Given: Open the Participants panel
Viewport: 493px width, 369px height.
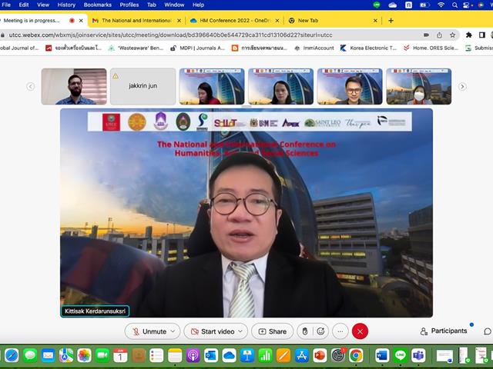Looking at the screenshot, I should 444,331.
